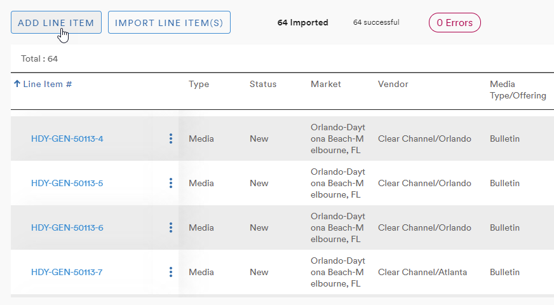Select the '64 Imported' text
The height and width of the screenshot is (305, 554).
[x=303, y=23]
